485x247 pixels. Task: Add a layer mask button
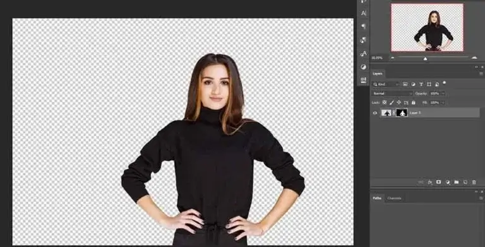pos(439,182)
